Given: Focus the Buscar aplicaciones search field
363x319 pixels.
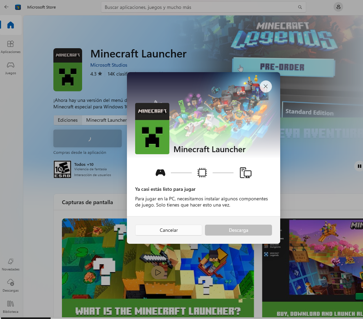Looking at the screenshot, I should pos(203,7).
